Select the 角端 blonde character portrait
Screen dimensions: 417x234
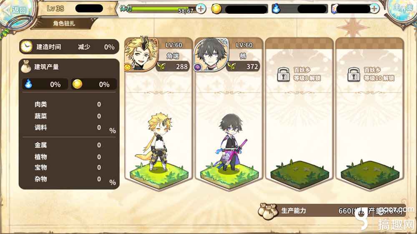(x=141, y=55)
